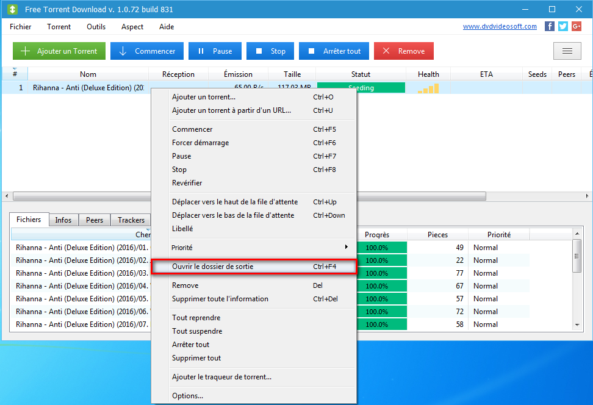
Task: Click the Arrêter tout toolbar button
Action: [x=334, y=51]
